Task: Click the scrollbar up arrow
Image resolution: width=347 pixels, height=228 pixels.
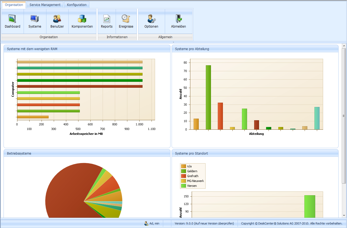Action: (344, 45)
